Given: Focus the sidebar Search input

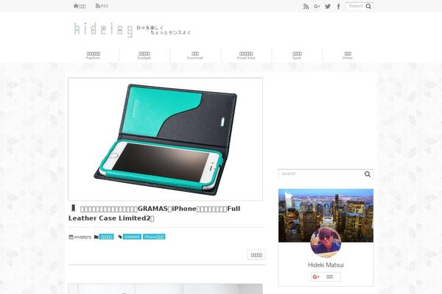Looking at the screenshot, I should pos(320,174).
